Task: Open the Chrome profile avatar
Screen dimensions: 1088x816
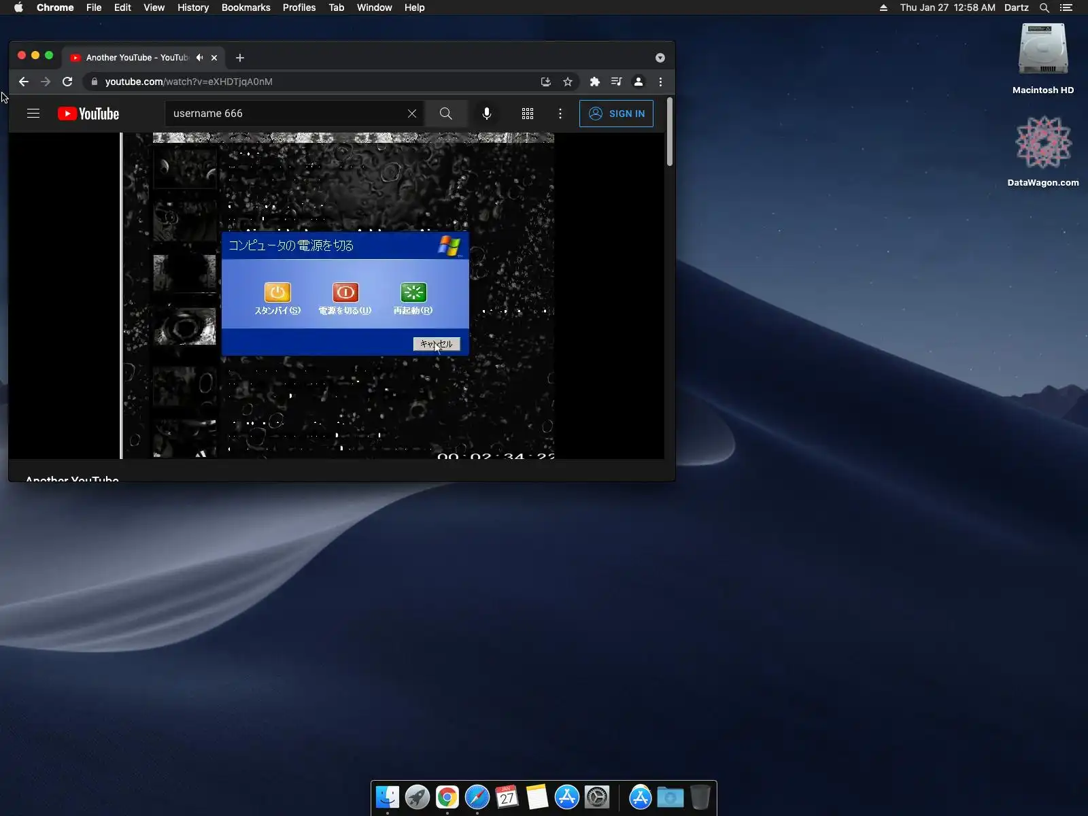Action: tap(639, 82)
